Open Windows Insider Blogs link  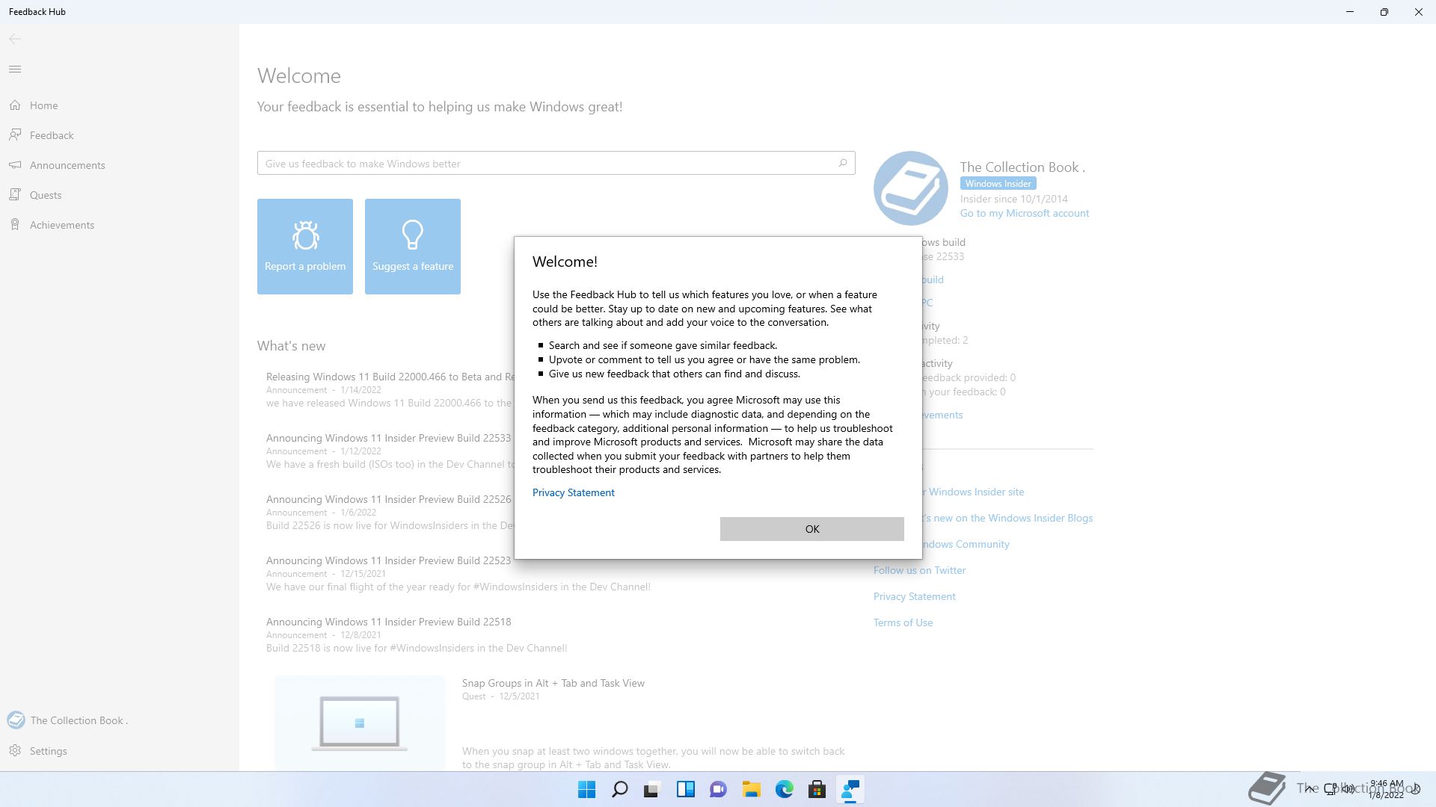click(x=1007, y=518)
